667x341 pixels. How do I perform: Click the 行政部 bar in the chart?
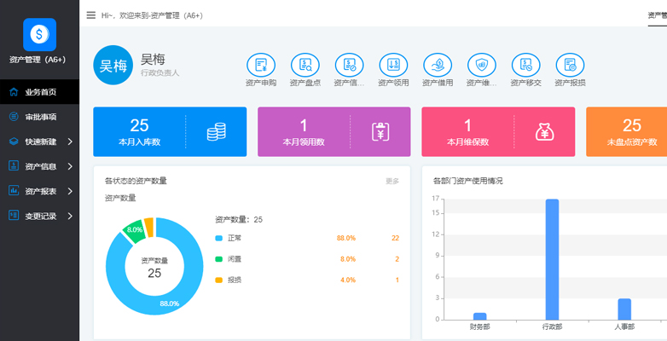(552, 259)
